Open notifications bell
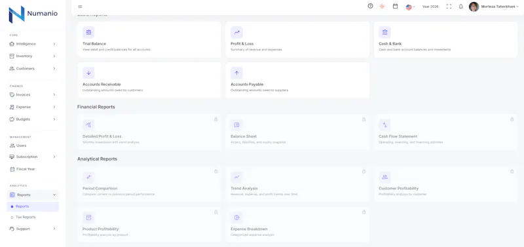This screenshot has height=247, width=524. (461, 7)
